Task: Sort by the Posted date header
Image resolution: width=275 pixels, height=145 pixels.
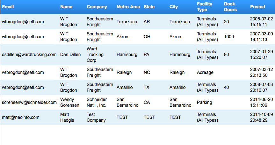Action: (x=257, y=7)
